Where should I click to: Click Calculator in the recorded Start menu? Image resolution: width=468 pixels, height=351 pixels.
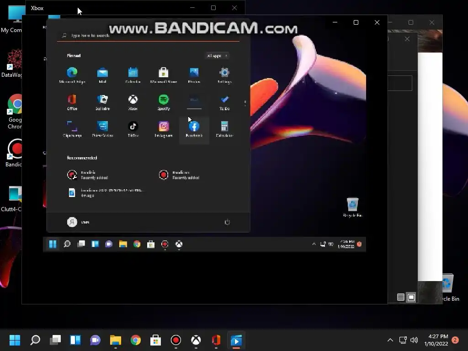pyautogui.click(x=224, y=129)
